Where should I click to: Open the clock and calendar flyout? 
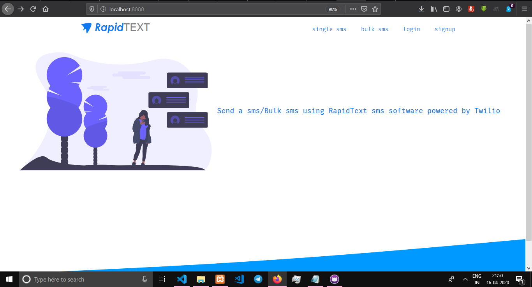click(x=497, y=279)
